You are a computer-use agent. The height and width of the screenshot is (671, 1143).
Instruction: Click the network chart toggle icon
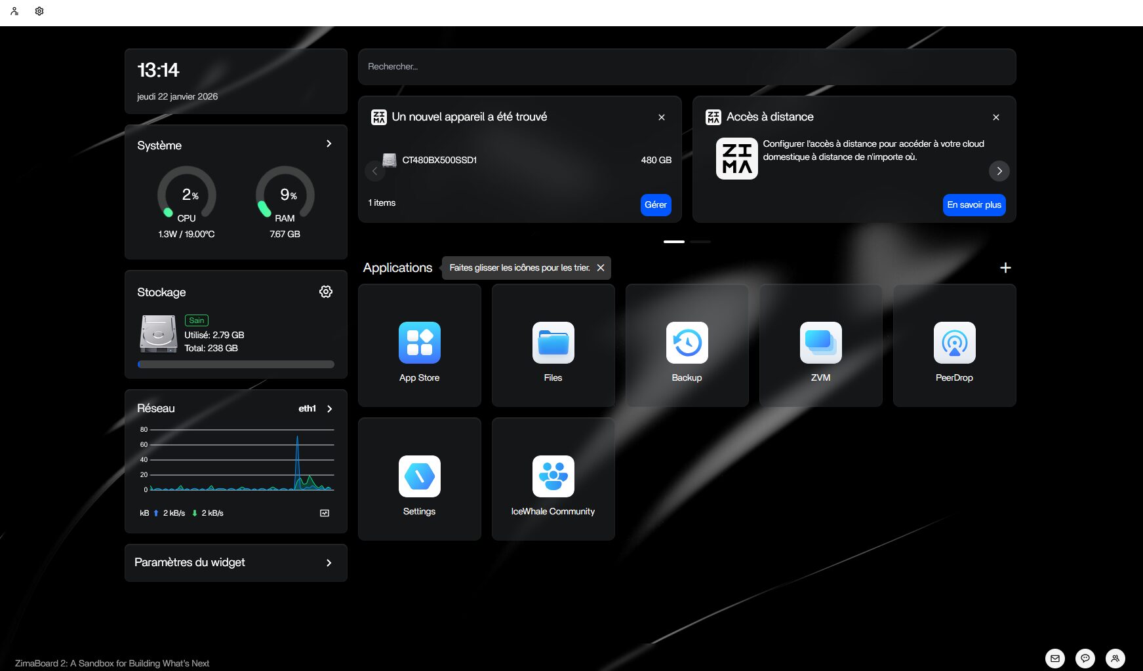(x=324, y=513)
